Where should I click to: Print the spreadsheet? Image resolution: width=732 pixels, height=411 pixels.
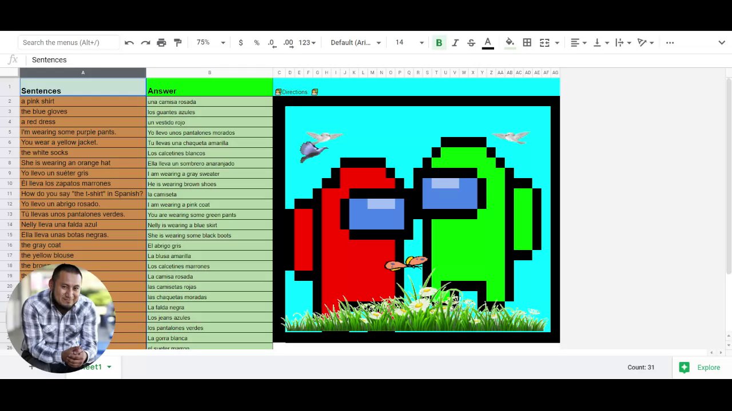point(161,43)
